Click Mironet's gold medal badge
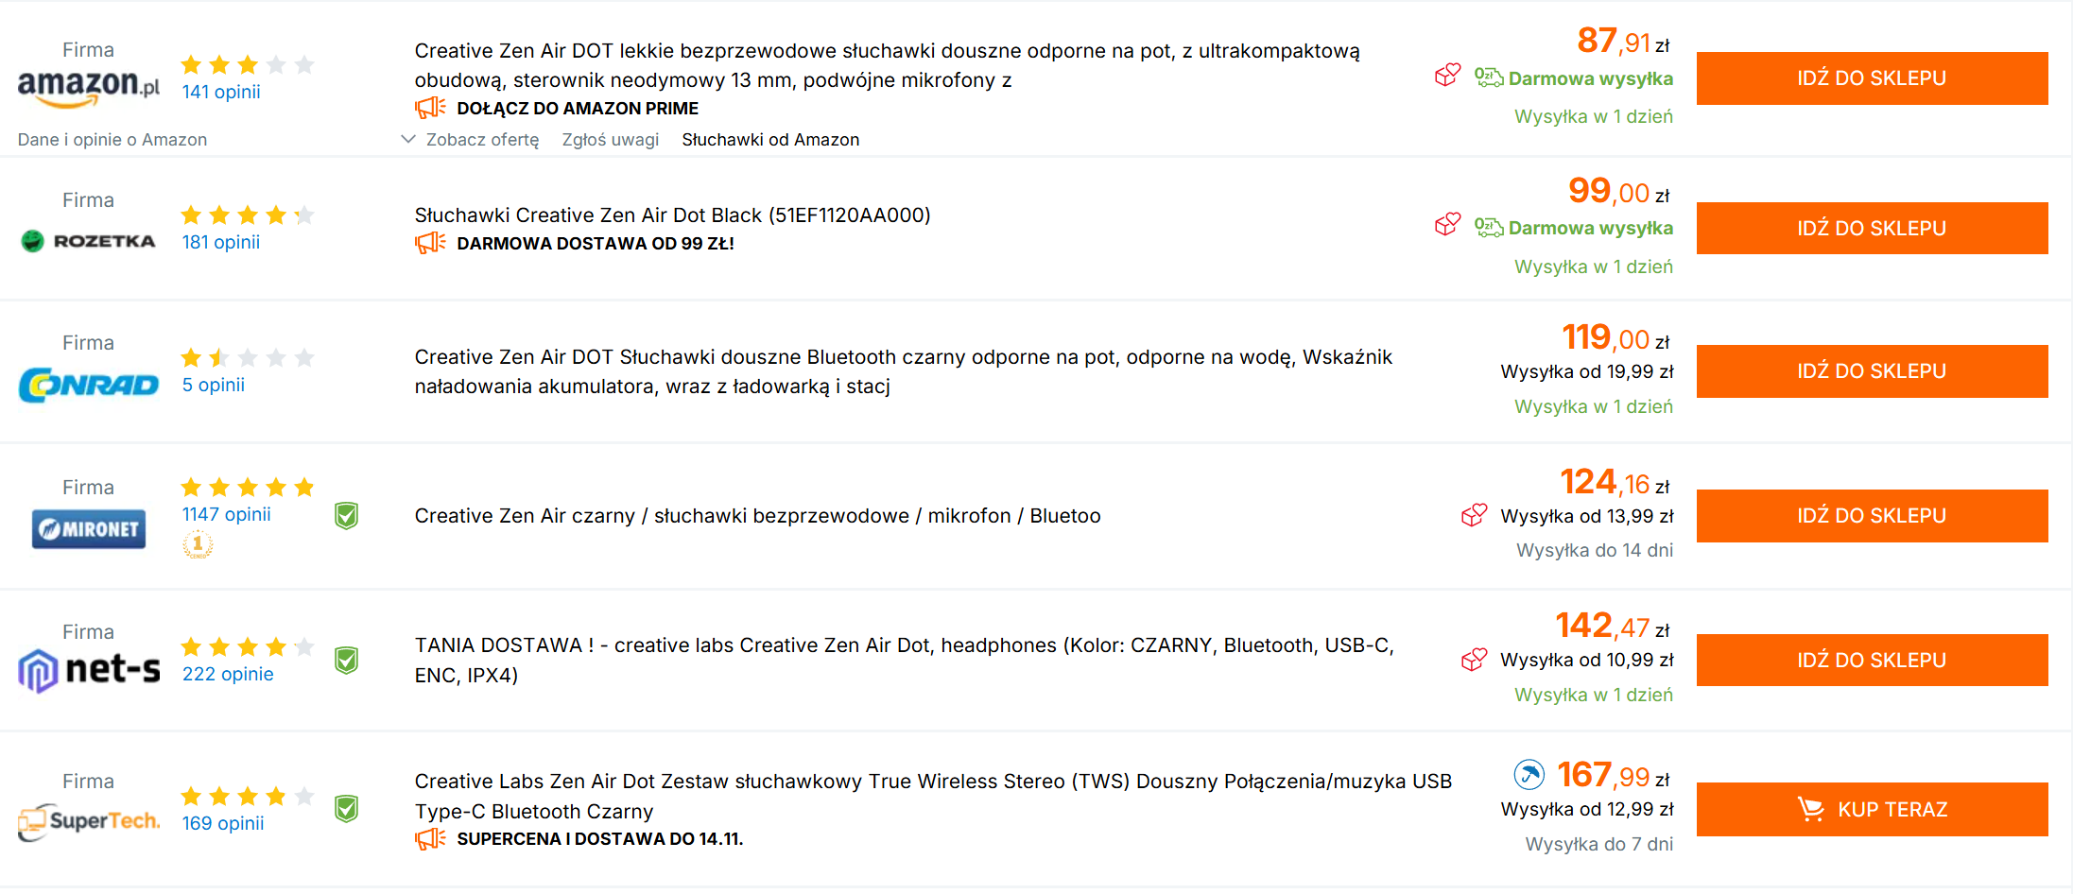 (x=198, y=544)
